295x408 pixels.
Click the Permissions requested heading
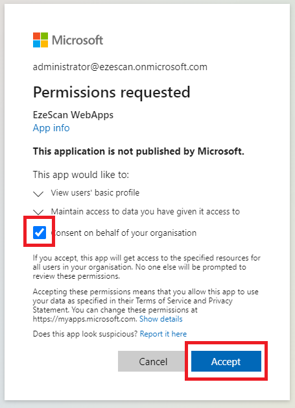(x=112, y=92)
